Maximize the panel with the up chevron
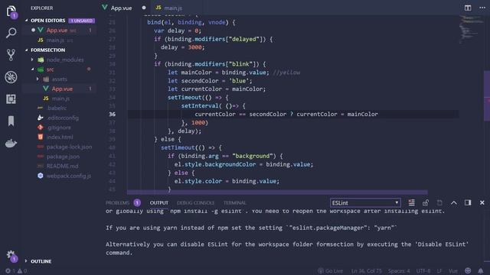 tap(454, 202)
